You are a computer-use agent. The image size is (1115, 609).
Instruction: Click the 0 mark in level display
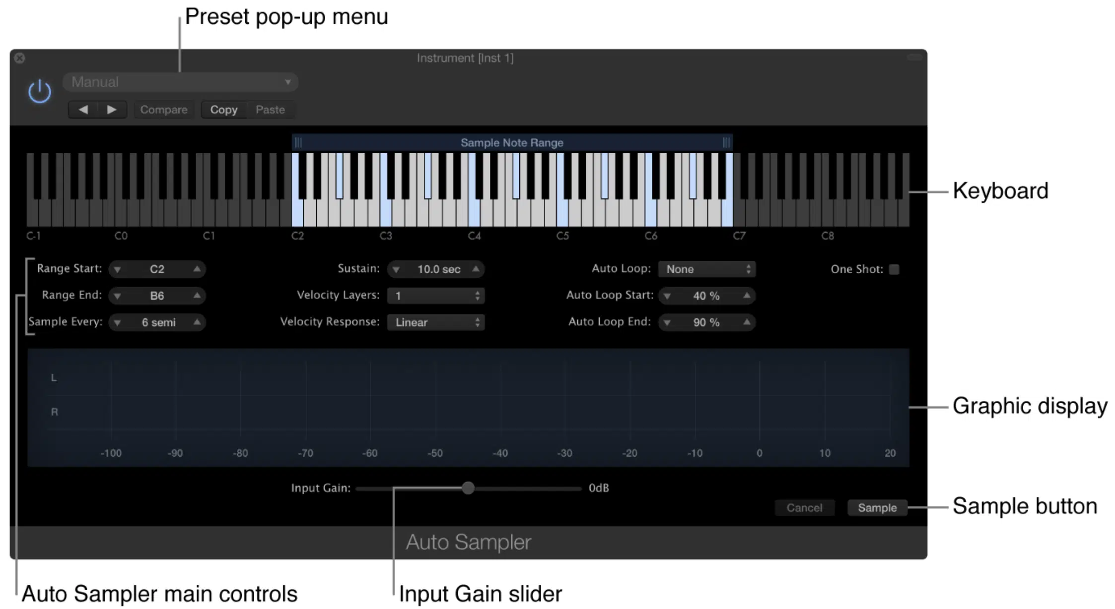760,453
